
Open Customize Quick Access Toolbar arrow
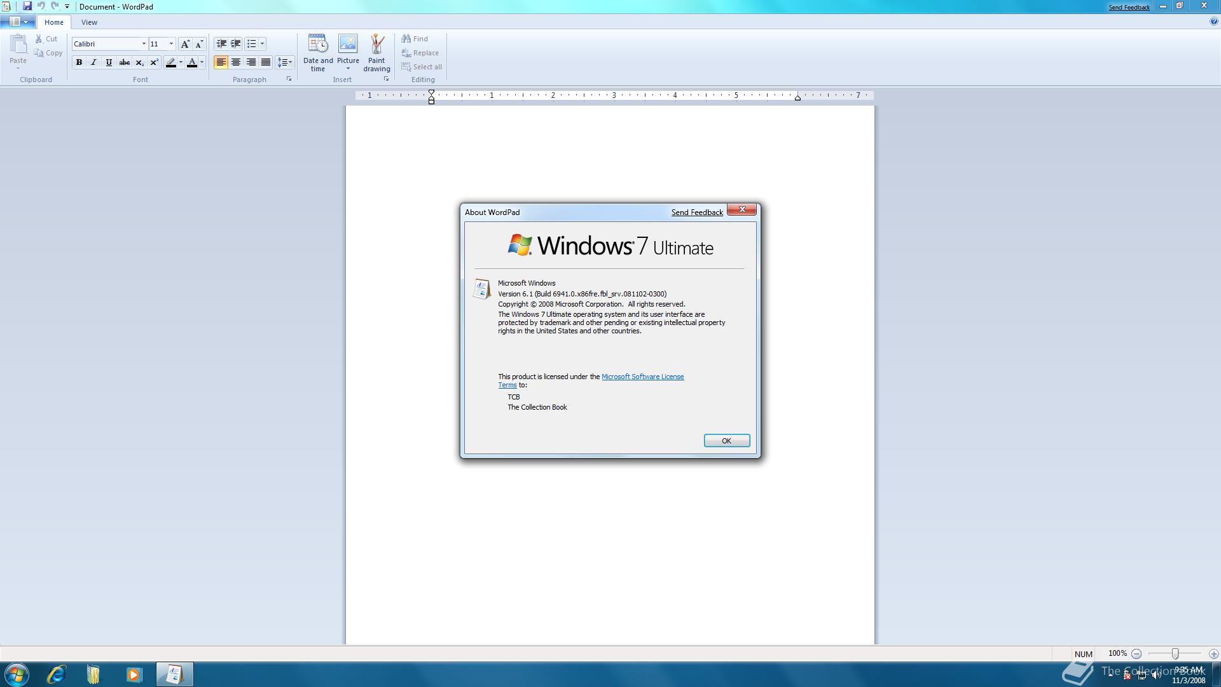pyautogui.click(x=67, y=6)
